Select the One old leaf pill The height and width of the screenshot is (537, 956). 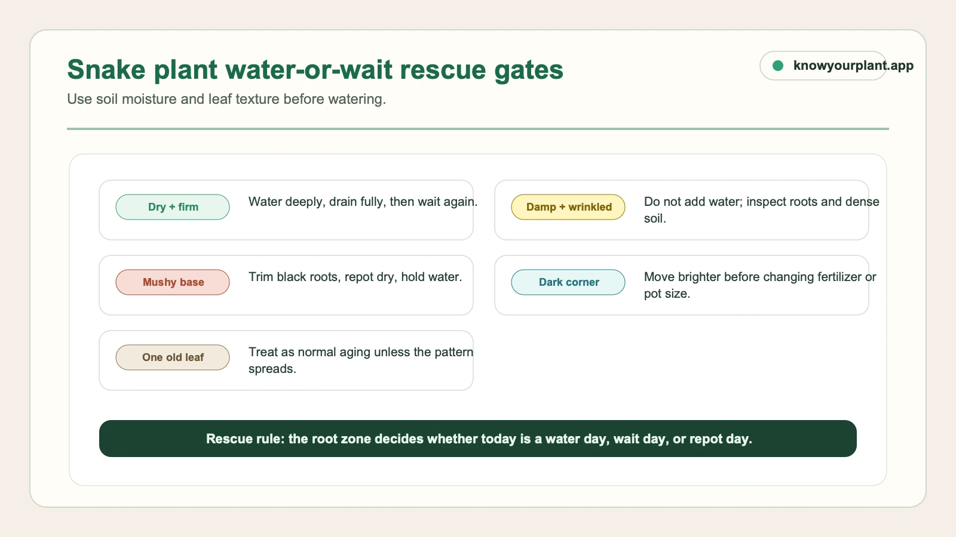click(x=173, y=357)
